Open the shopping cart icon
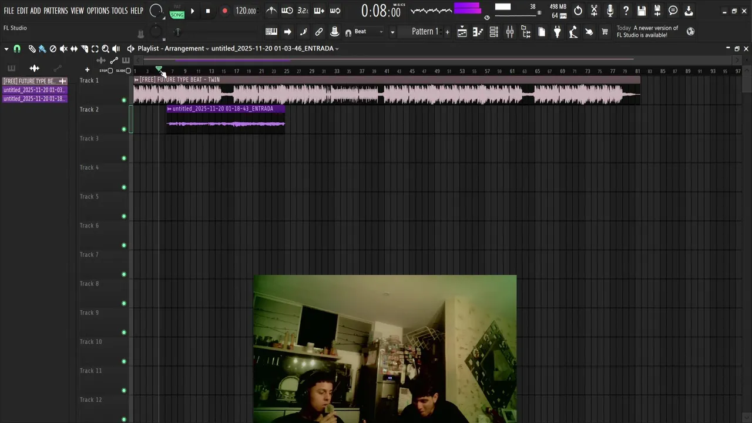 point(605,32)
